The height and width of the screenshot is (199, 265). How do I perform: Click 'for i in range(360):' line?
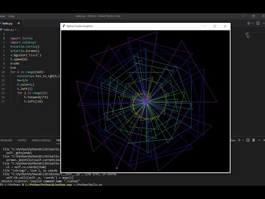28,72
